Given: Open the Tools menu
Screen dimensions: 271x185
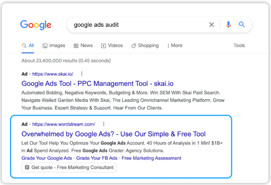Looking at the screenshot, I should point(239,45).
